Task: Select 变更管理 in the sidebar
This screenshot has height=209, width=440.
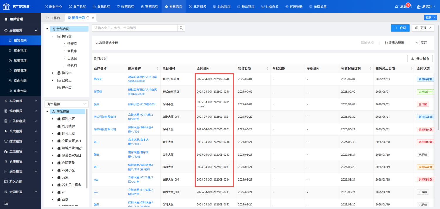Action: (x=20, y=50)
